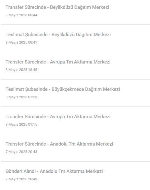This screenshot has height=190, width=150.
Task: Click the 9 Mayıs 2025 08:44 timestamp
Action: tap(21, 15)
